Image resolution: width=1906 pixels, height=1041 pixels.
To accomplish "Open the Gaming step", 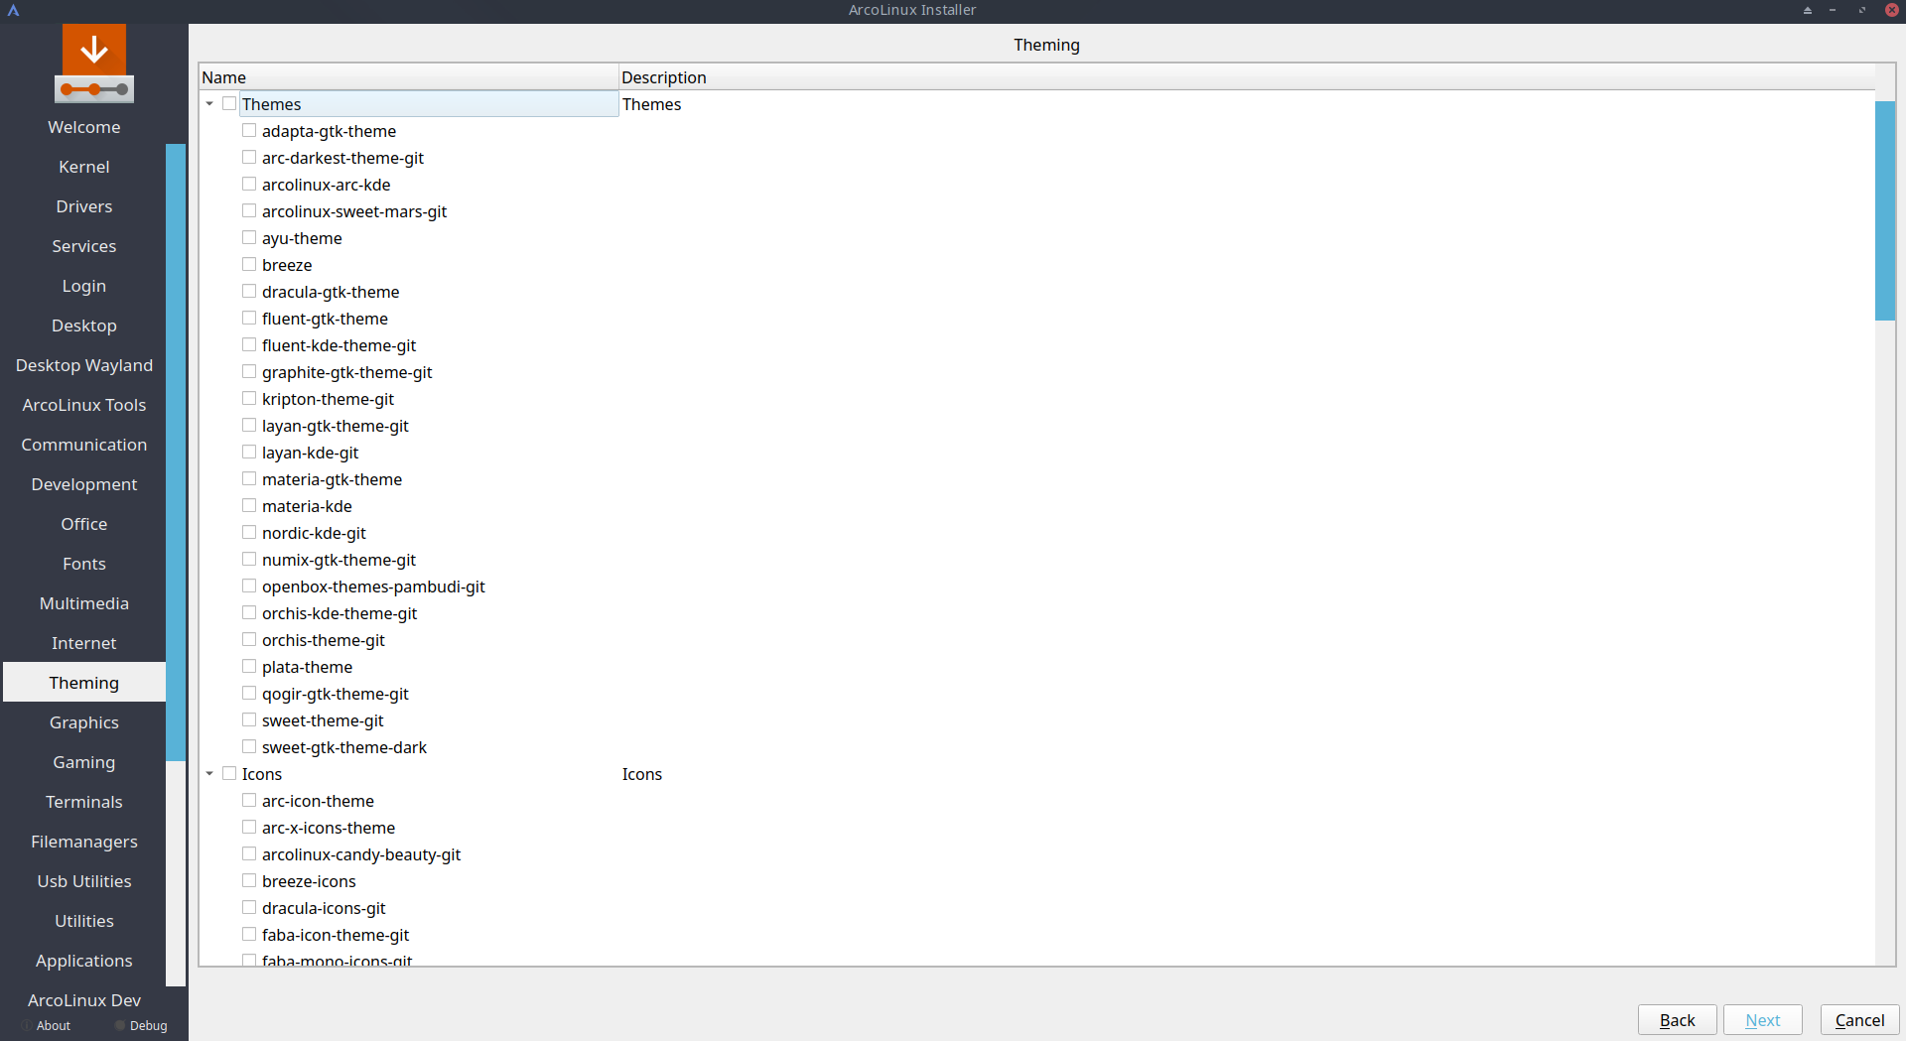I will pos(84,762).
